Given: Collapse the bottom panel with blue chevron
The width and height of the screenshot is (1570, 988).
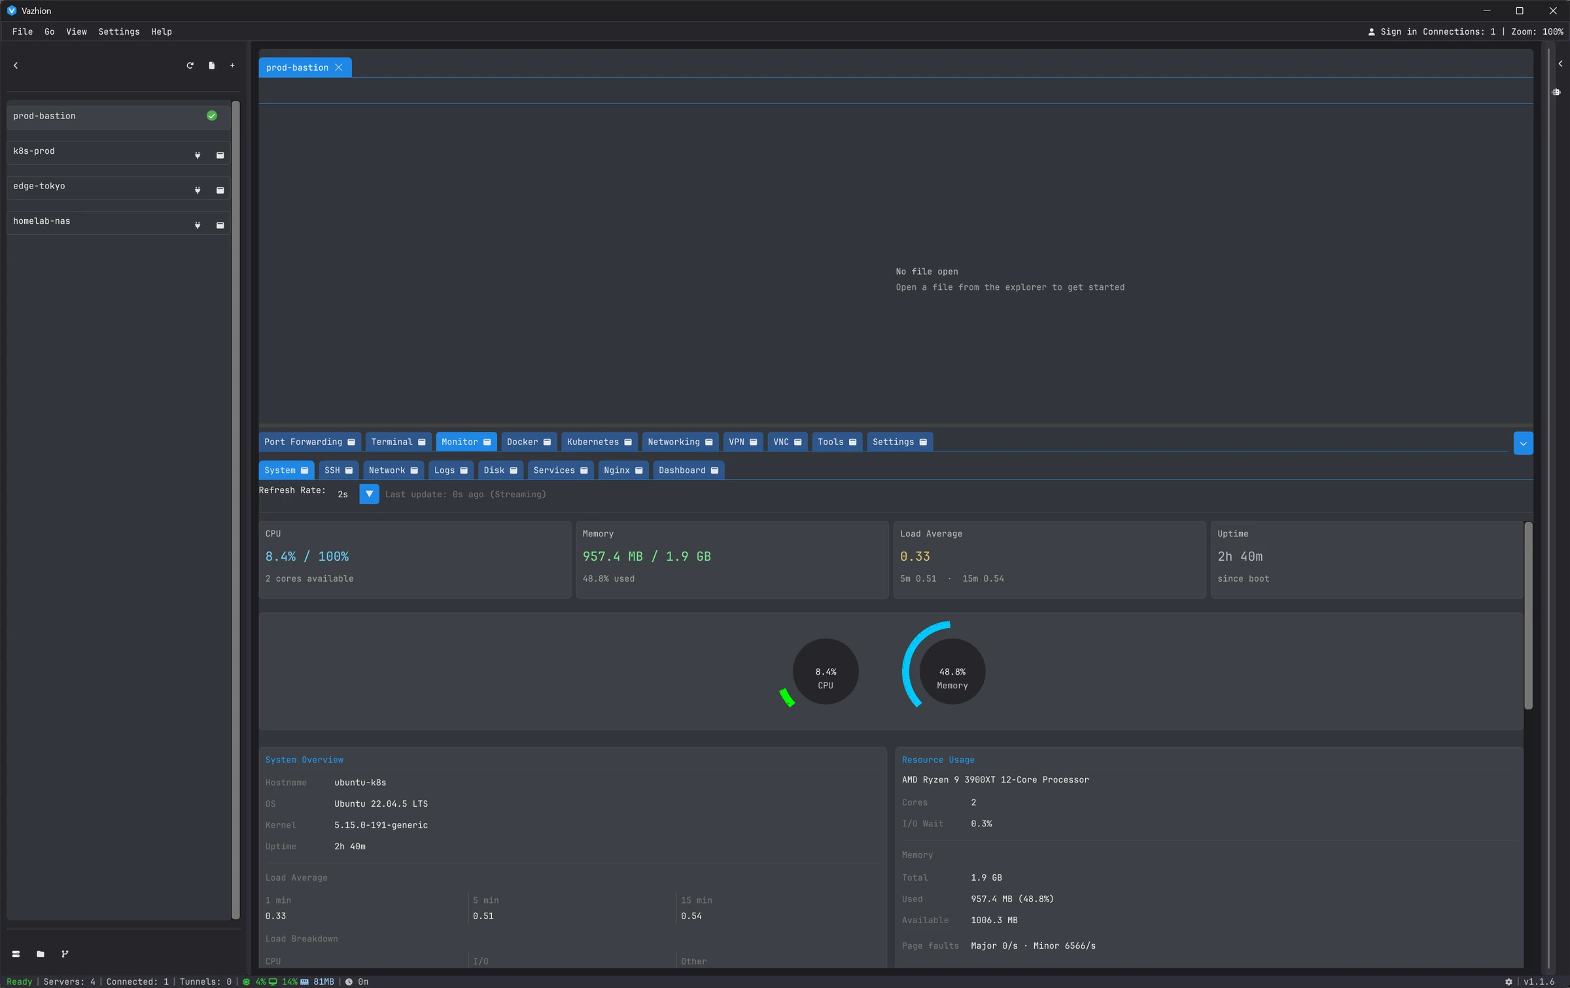Looking at the screenshot, I should coord(1523,443).
